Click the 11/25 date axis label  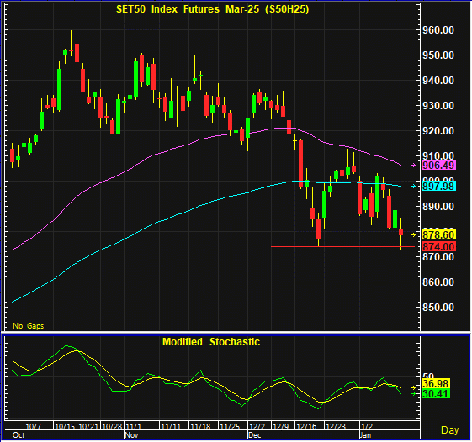coord(230,426)
